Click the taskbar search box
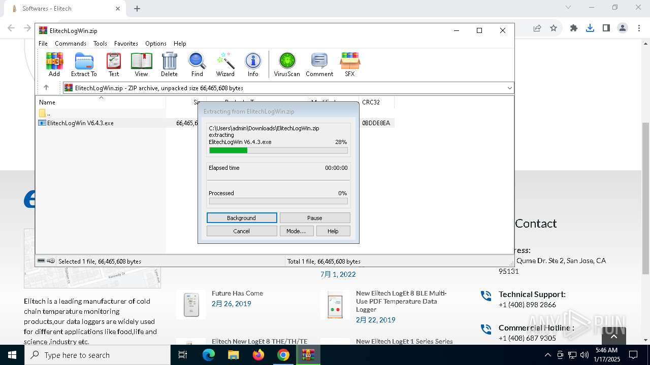This screenshot has width=650, height=365. point(97,355)
